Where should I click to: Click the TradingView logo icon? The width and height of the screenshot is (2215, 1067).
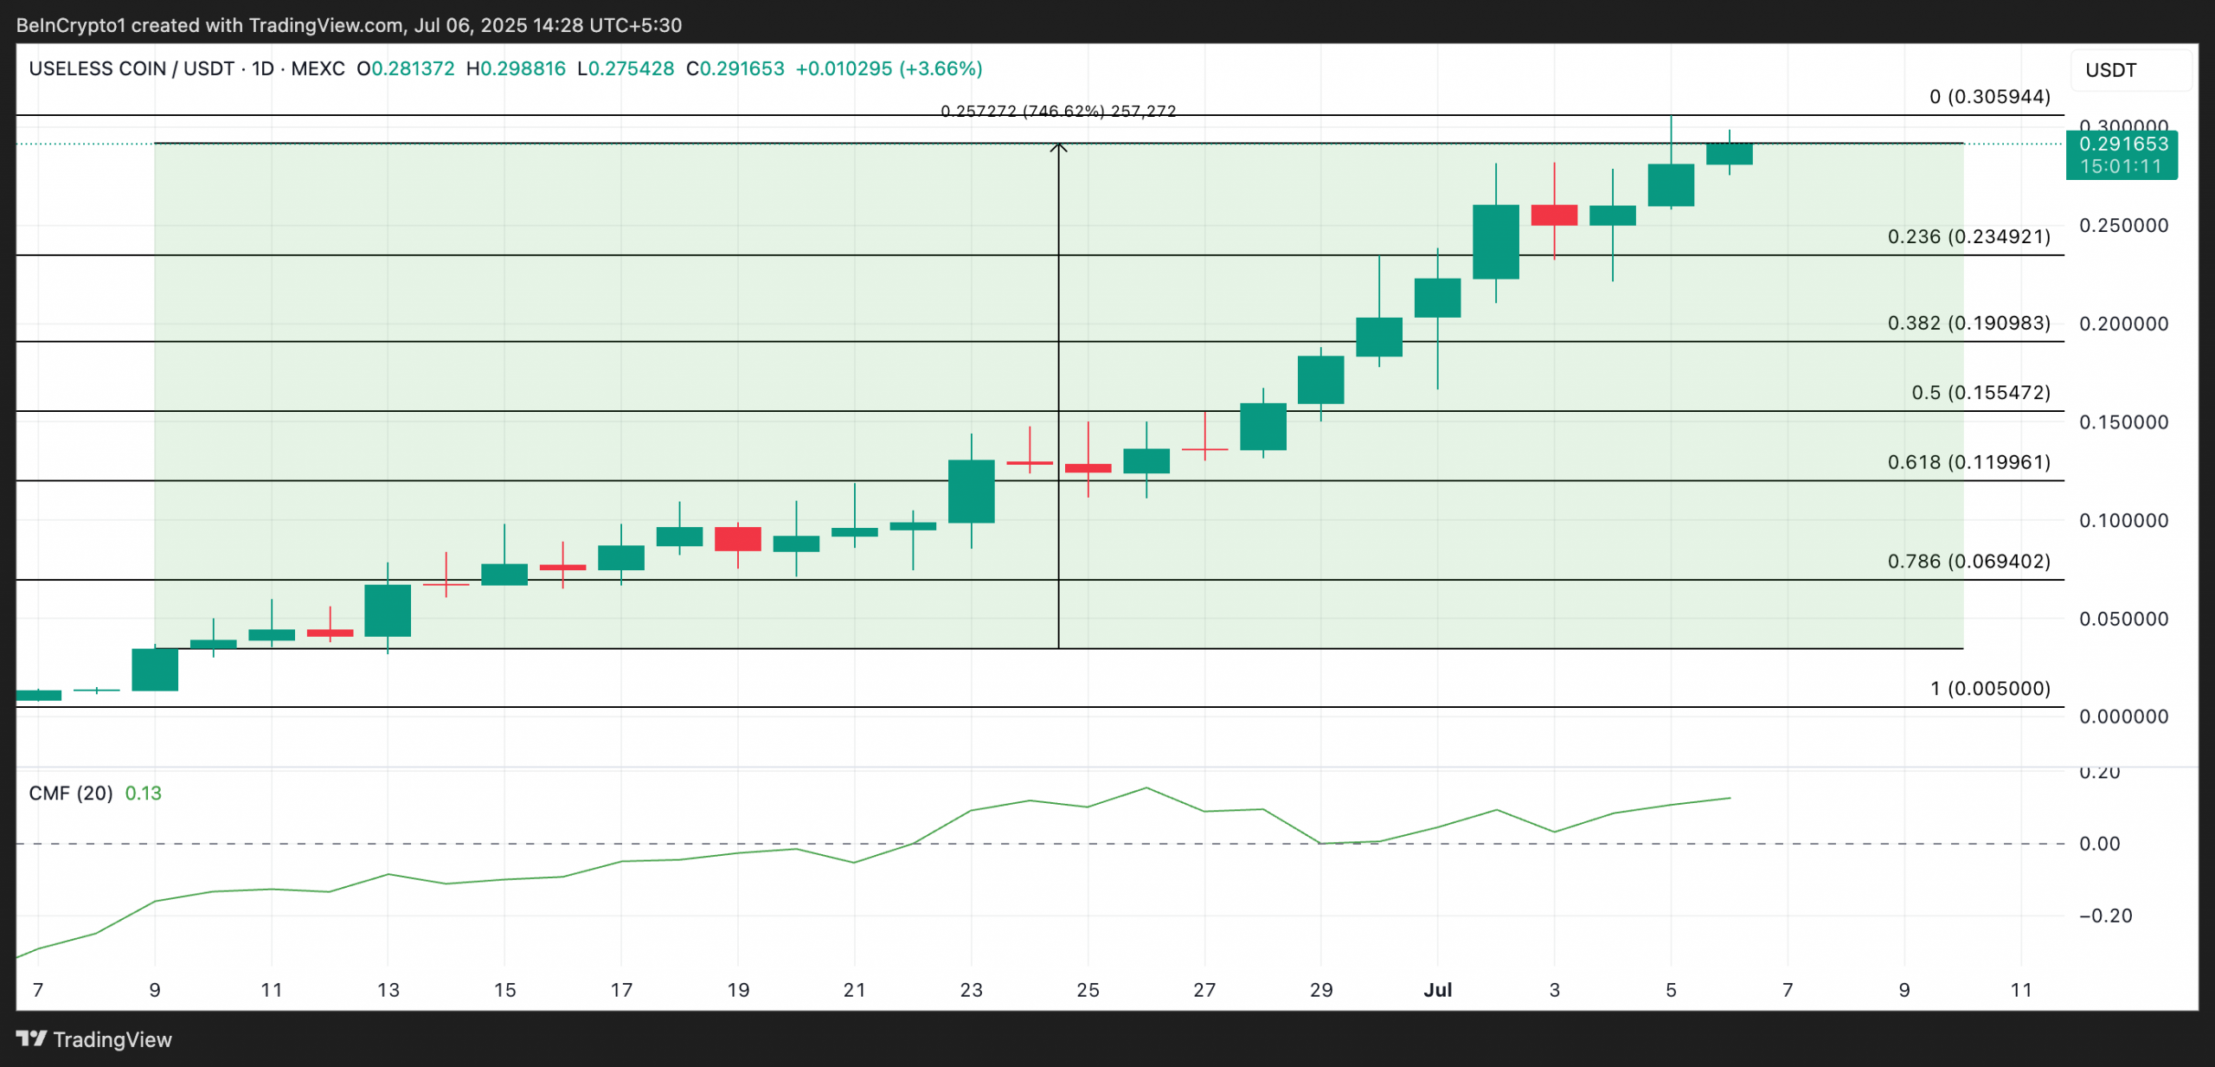pyautogui.click(x=31, y=1038)
